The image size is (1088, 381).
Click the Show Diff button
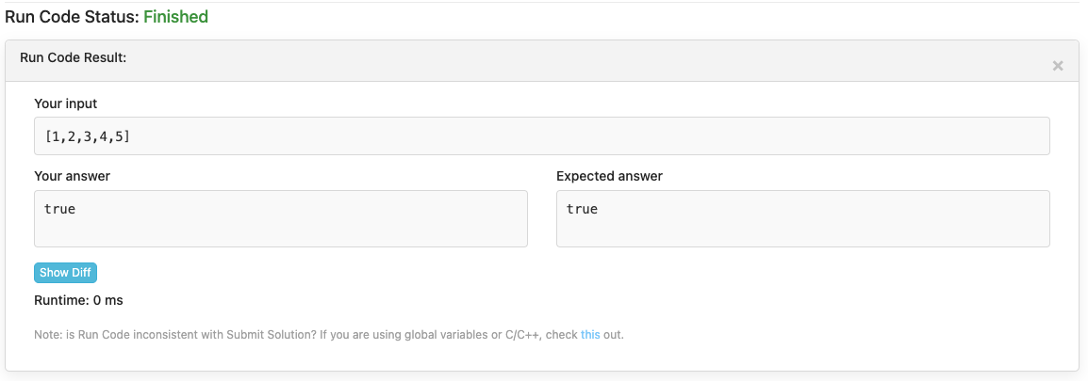click(x=65, y=273)
